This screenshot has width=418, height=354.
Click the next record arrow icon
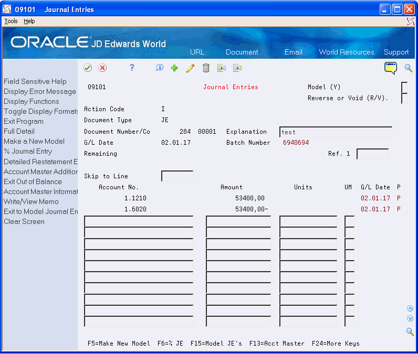click(237, 68)
